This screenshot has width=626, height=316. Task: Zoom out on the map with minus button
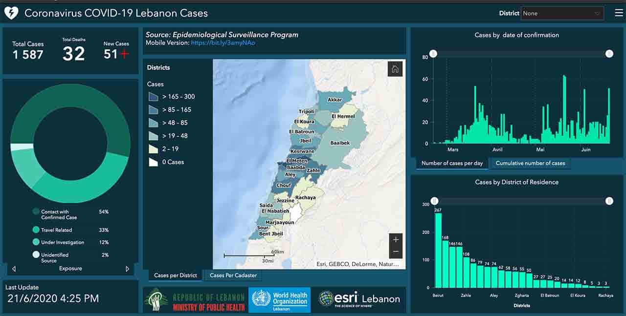coord(396,252)
